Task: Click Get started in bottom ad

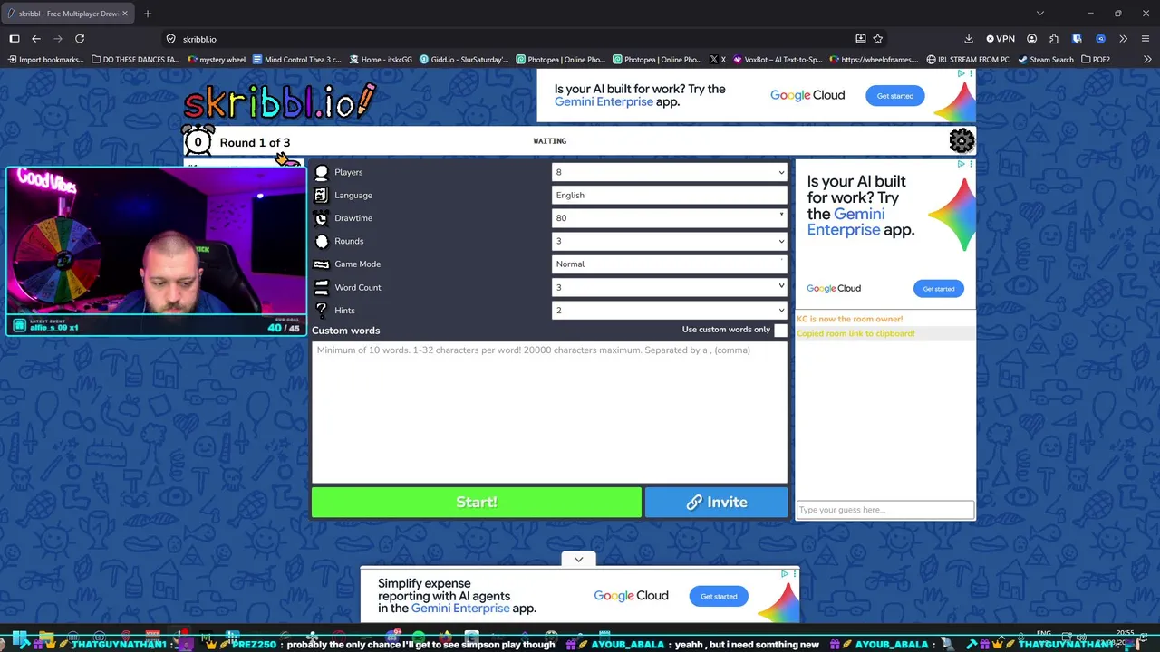Action: click(x=719, y=597)
